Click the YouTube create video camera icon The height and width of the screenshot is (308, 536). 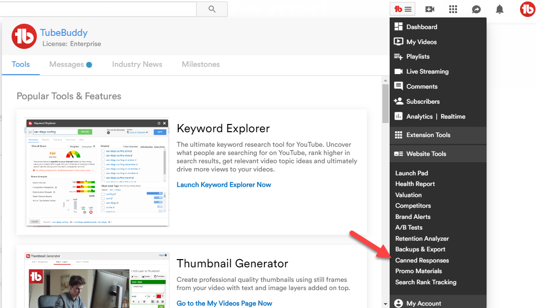pos(430,9)
